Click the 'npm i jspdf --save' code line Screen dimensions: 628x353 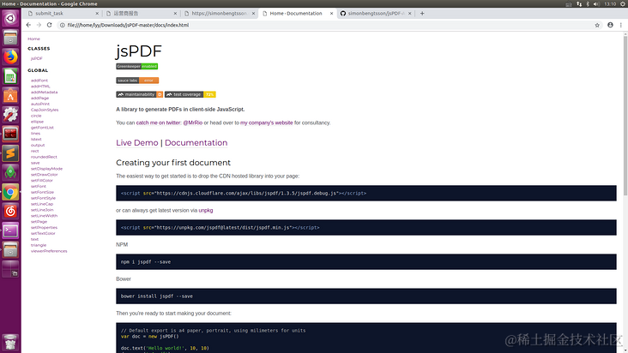tap(146, 262)
